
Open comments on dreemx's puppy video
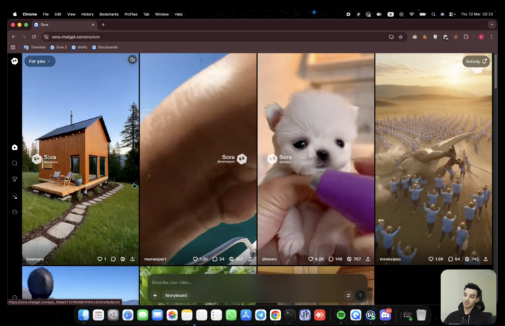tap(331, 259)
